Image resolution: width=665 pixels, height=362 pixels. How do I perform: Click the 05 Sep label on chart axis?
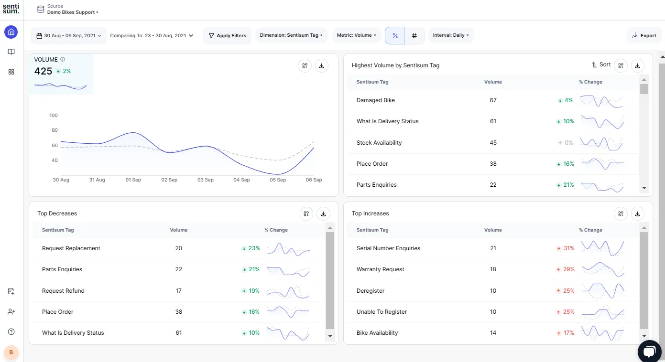(278, 180)
